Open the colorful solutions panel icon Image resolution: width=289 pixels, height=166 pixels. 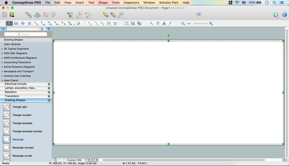pyautogui.click(x=12, y=14)
